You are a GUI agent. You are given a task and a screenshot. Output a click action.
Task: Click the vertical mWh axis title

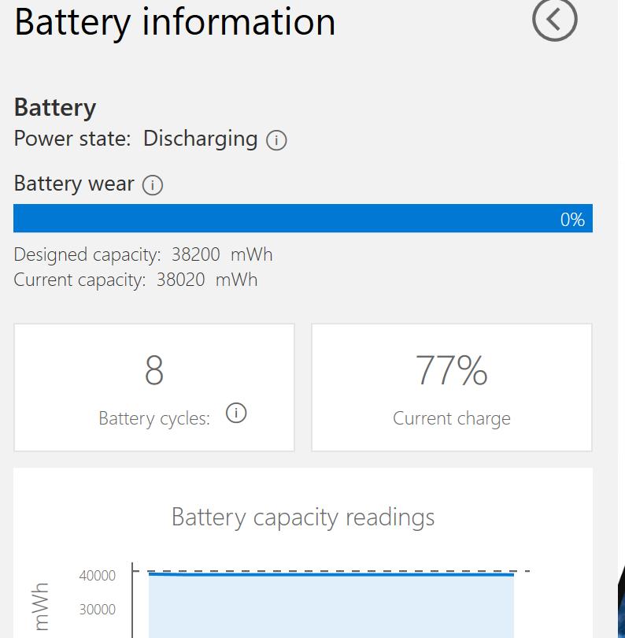(42, 606)
